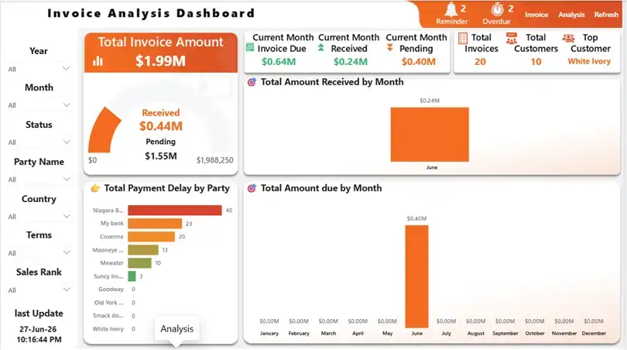Click the December axis label

point(594,333)
